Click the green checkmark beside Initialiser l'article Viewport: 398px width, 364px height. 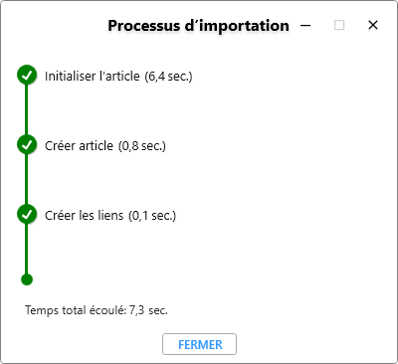[x=27, y=75]
